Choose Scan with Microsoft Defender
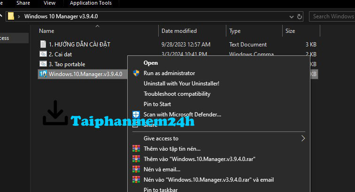Image resolution: width=355 pixels, height=192 pixels. pyautogui.click(x=182, y=115)
